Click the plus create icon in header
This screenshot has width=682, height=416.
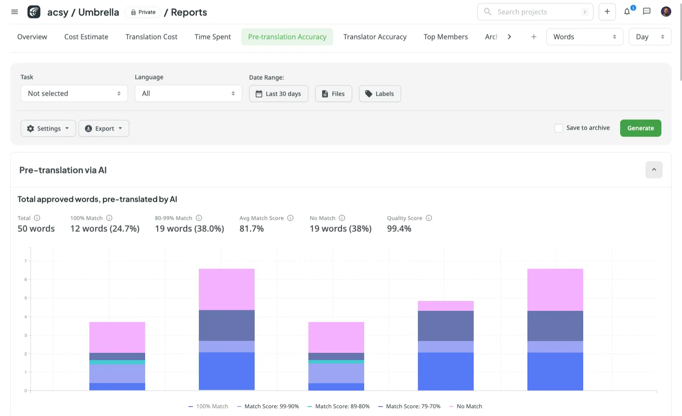[x=607, y=12]
